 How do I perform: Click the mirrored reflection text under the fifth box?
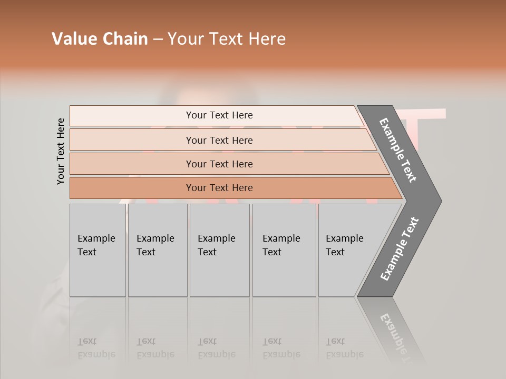(x=344, y=348)
